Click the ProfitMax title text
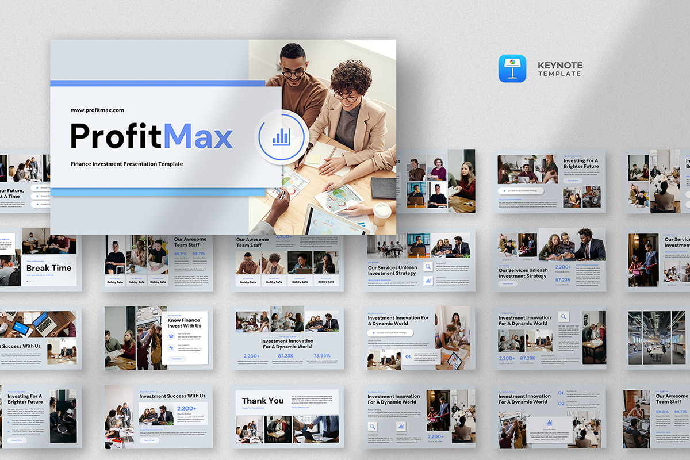The width and height of the screenshot is (690, 460). tap(151, 136)
